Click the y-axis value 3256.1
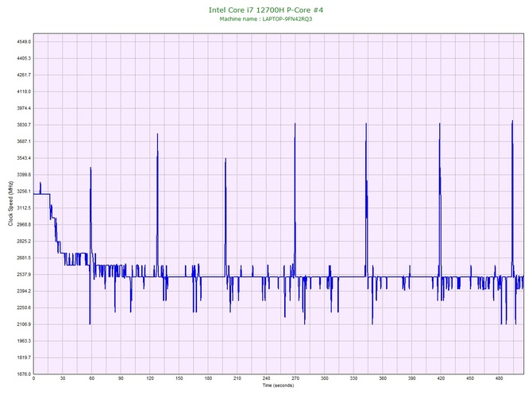Image resolution: width=532 pixels, height=399 pixels. coord(24,192)
